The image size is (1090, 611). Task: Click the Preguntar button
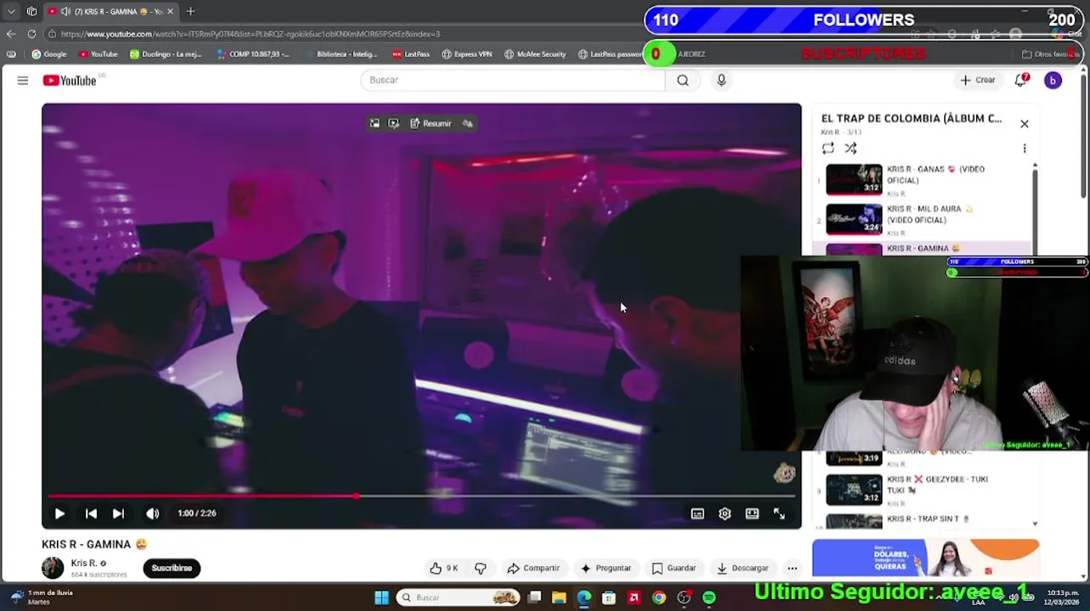coord(605,568)
